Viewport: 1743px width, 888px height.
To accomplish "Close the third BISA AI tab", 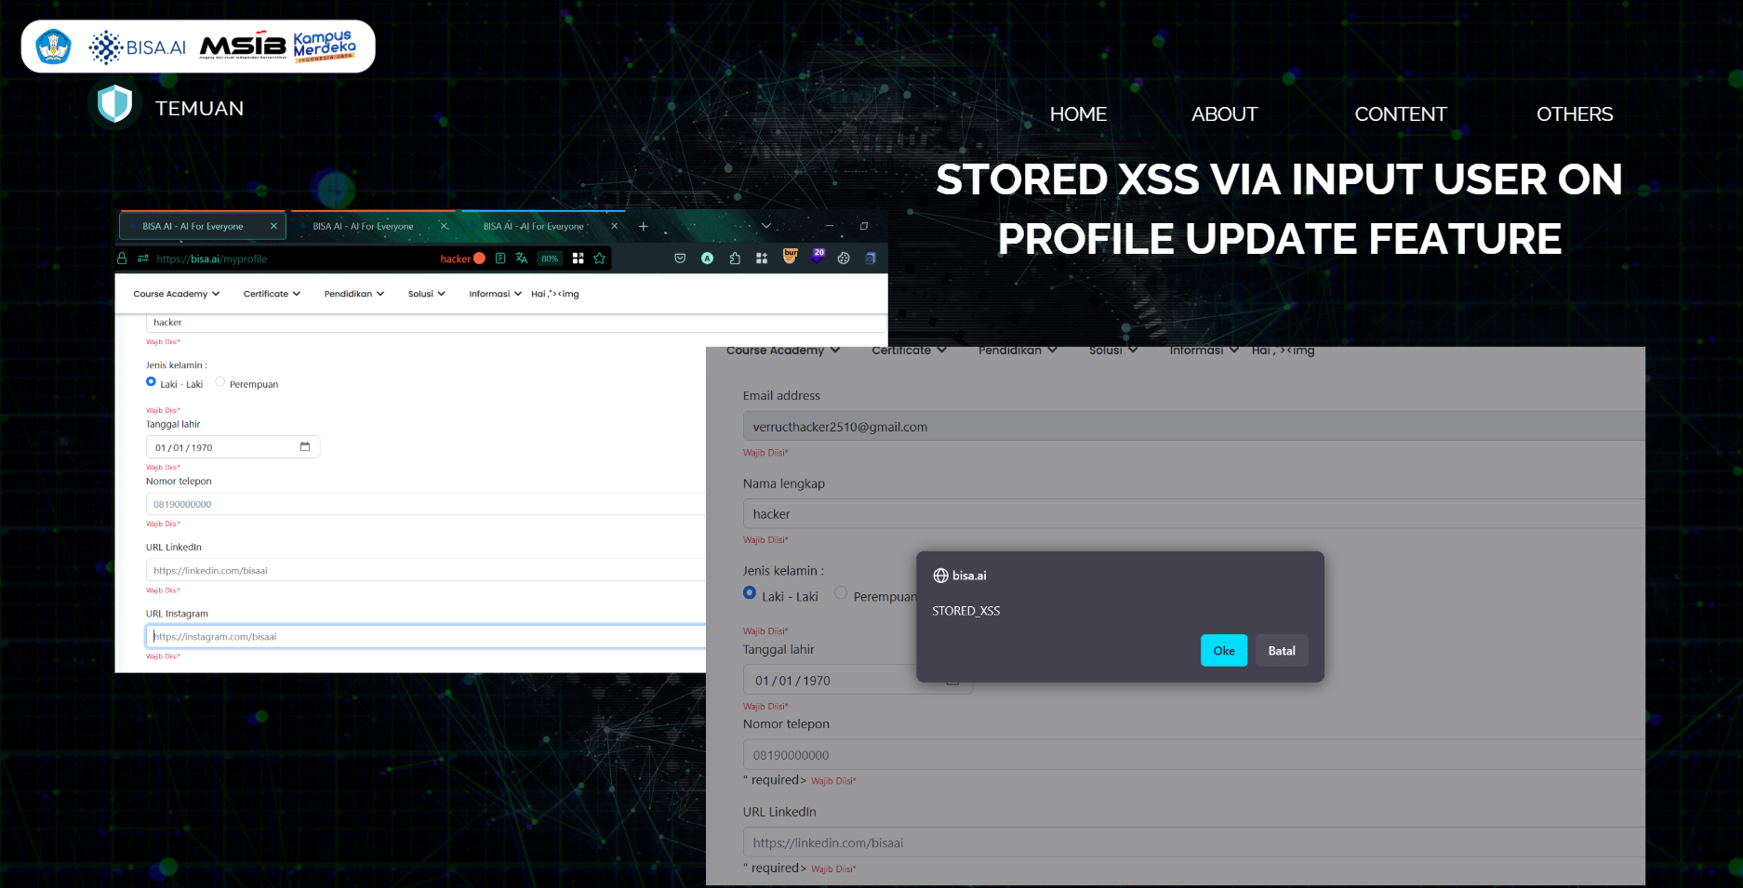I will click(x=614, y=226).
